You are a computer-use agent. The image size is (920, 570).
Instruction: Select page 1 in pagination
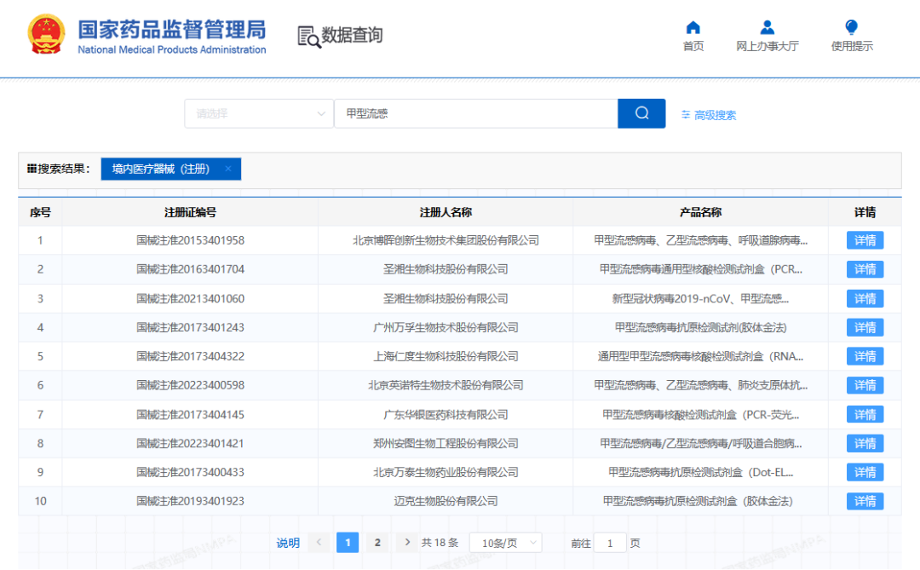pyautogui.click(x=348, y=543)
